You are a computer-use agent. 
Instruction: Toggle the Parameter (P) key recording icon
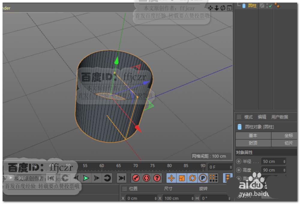203,178
